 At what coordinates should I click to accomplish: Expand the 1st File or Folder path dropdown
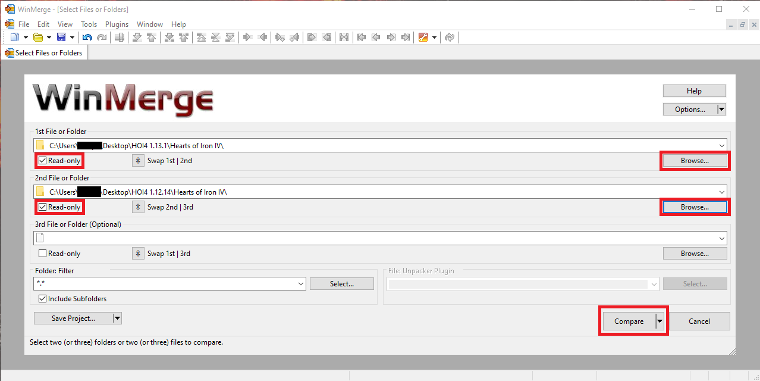[x=722, y=145]
